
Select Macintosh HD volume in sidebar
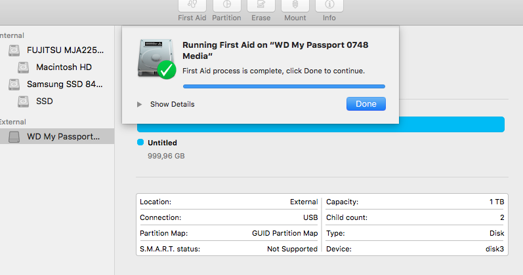tap(64, 67)
